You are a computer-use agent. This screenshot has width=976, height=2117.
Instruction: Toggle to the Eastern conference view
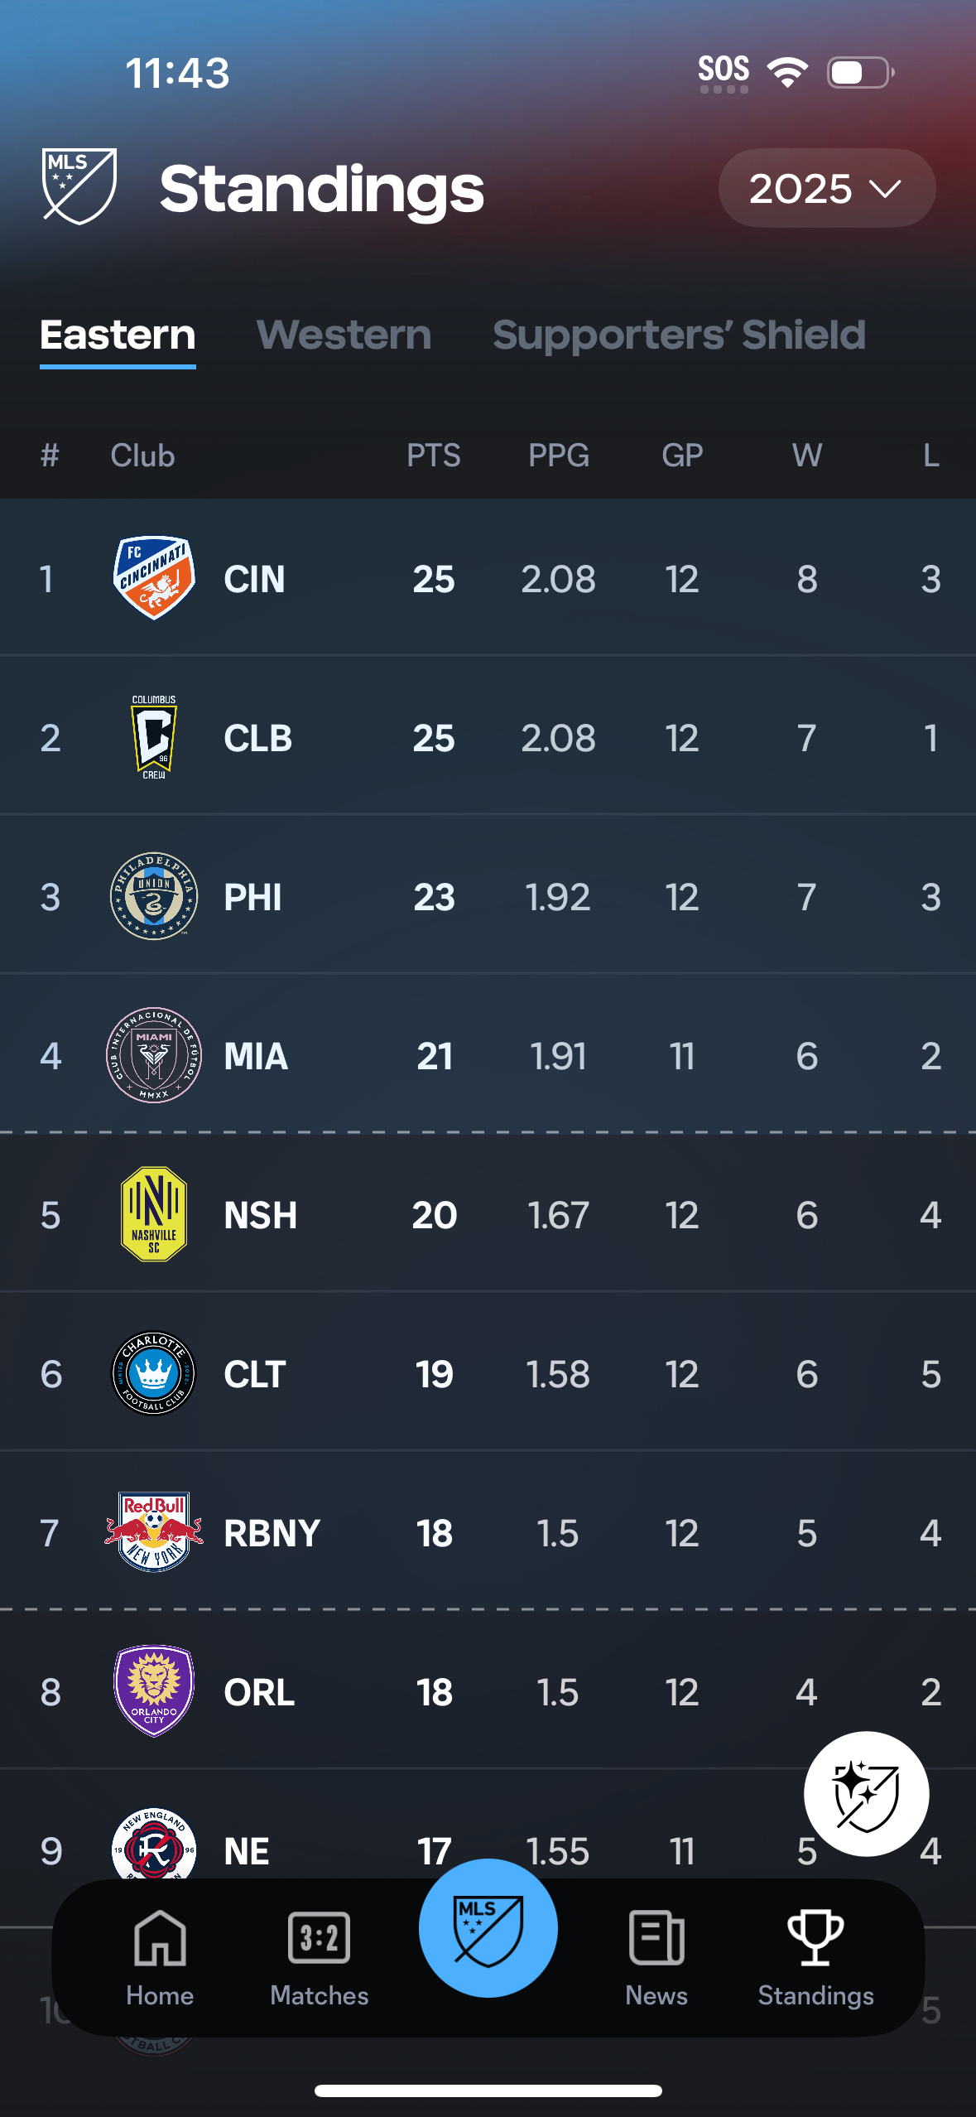tap(117, 335)
